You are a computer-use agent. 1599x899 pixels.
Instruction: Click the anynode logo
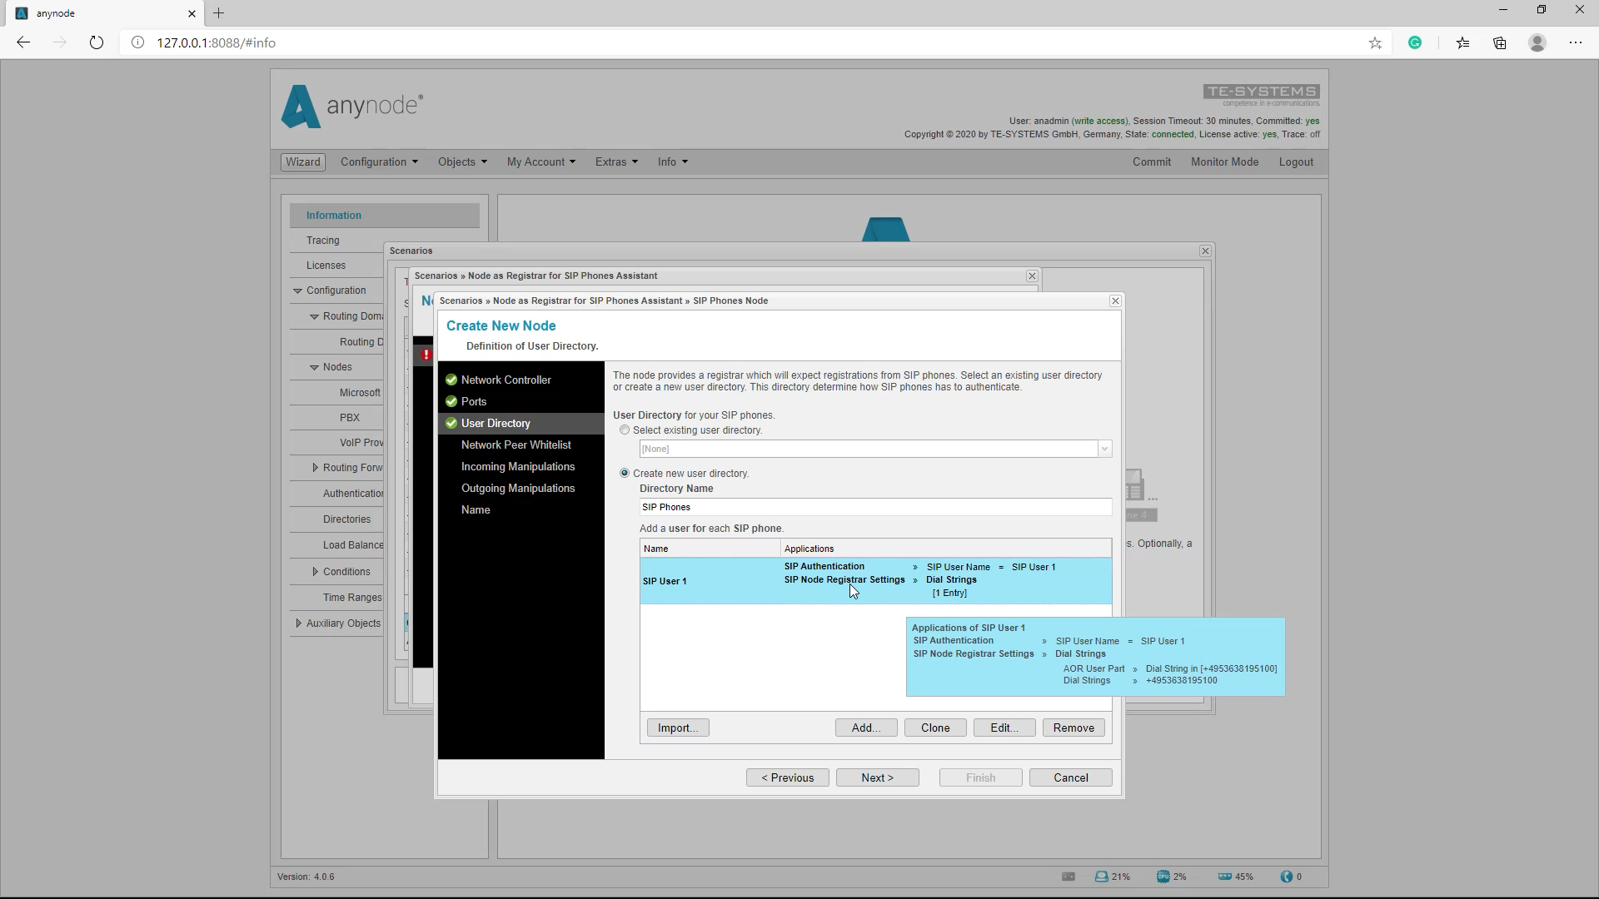coord(351,107)
